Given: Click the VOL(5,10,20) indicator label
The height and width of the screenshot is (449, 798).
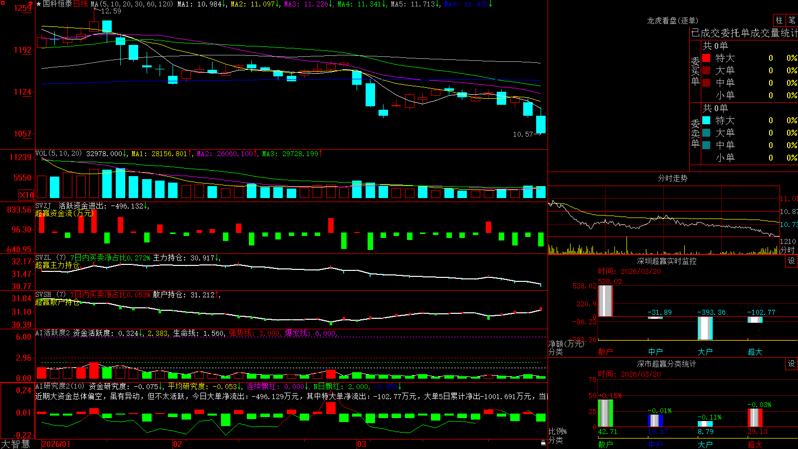Looking at the screenshot, I should 58,154.
